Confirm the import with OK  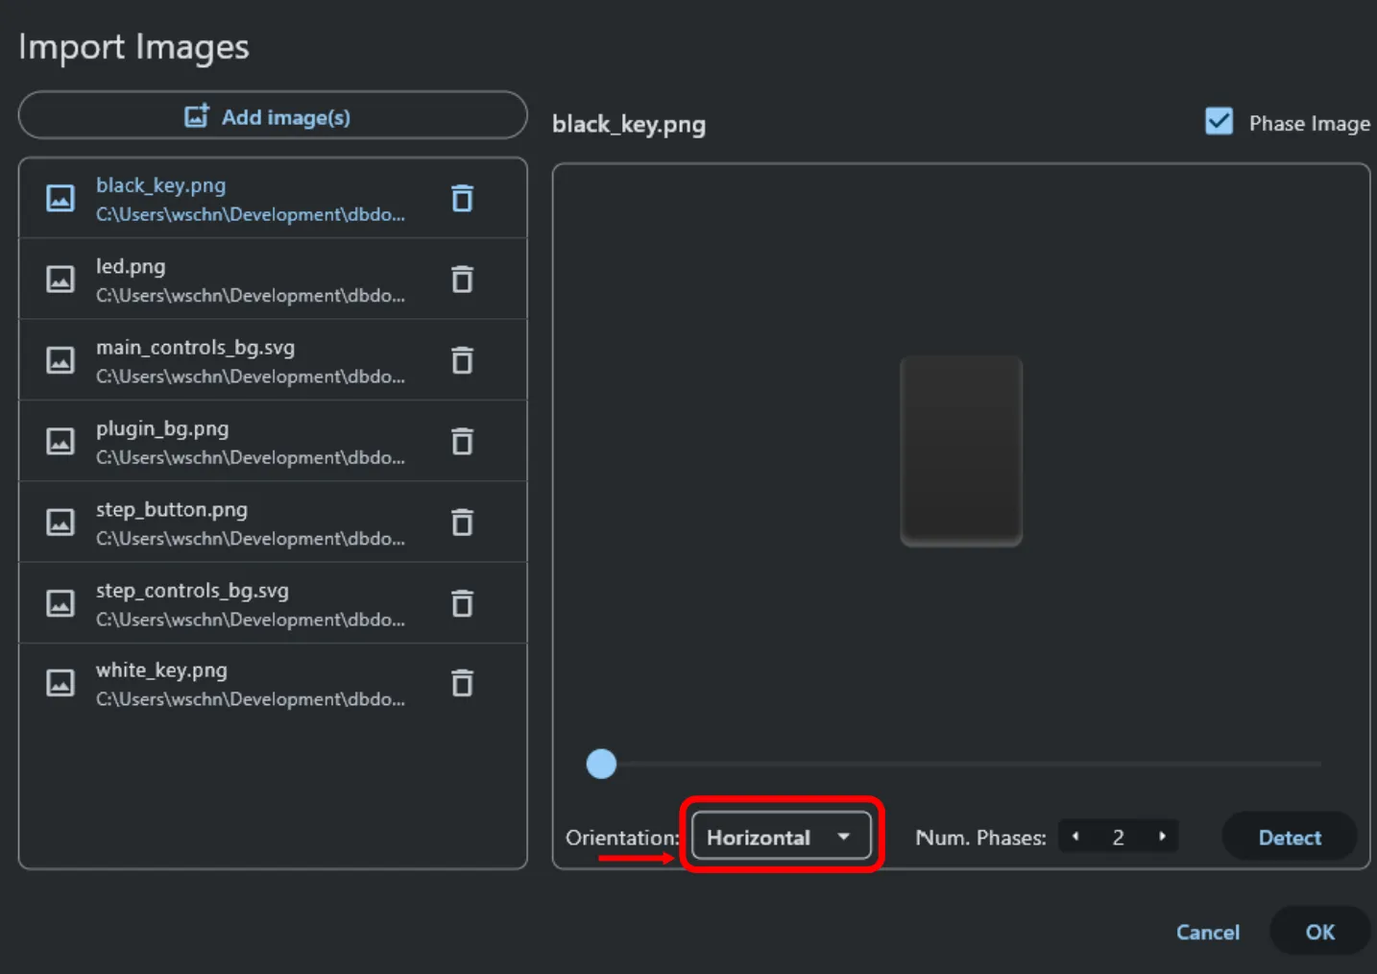(x=1319, y=932)
